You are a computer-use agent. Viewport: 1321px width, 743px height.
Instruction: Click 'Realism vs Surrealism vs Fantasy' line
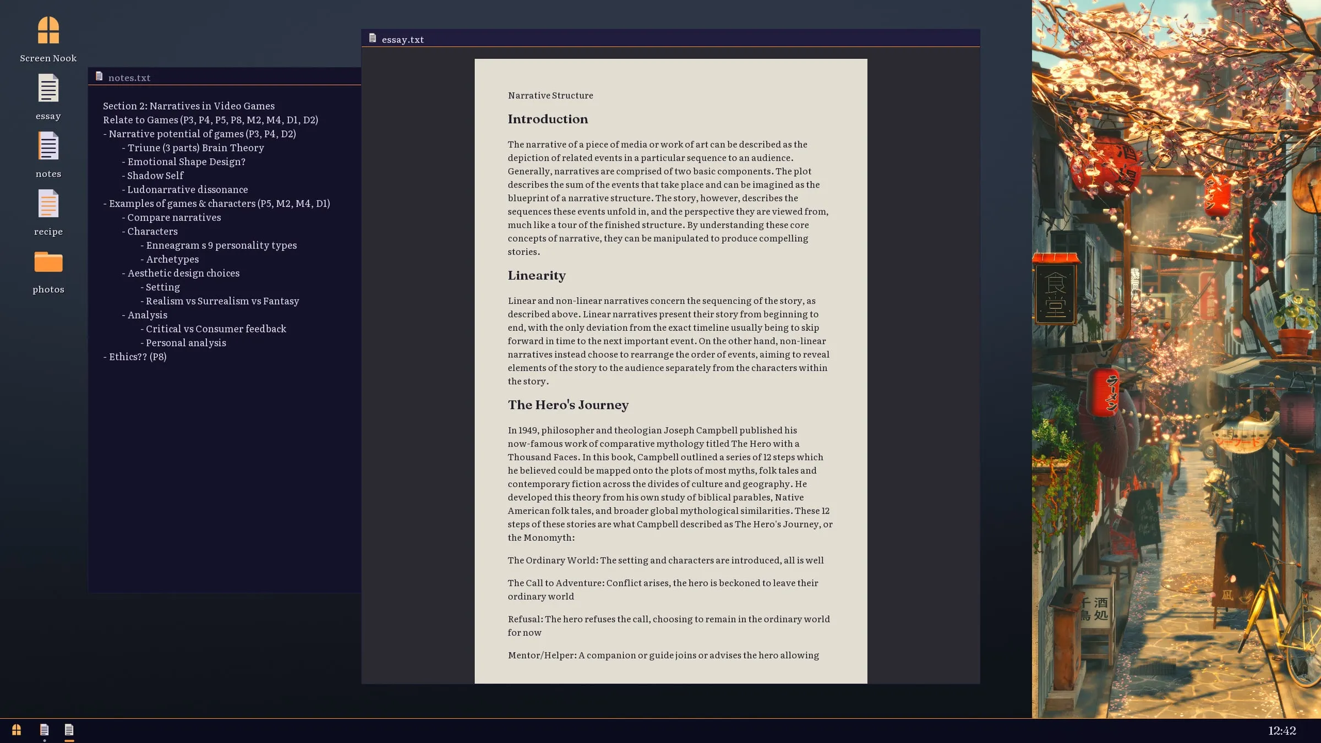coord(220,301)
